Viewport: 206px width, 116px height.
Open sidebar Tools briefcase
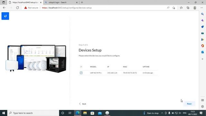202,33
